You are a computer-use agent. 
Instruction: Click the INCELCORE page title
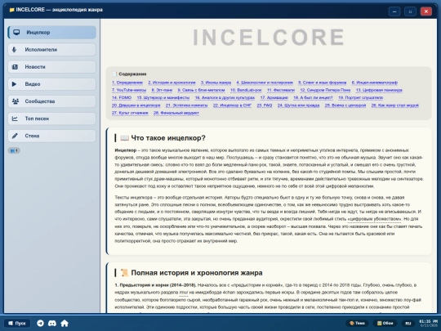[x=269, y=37]
